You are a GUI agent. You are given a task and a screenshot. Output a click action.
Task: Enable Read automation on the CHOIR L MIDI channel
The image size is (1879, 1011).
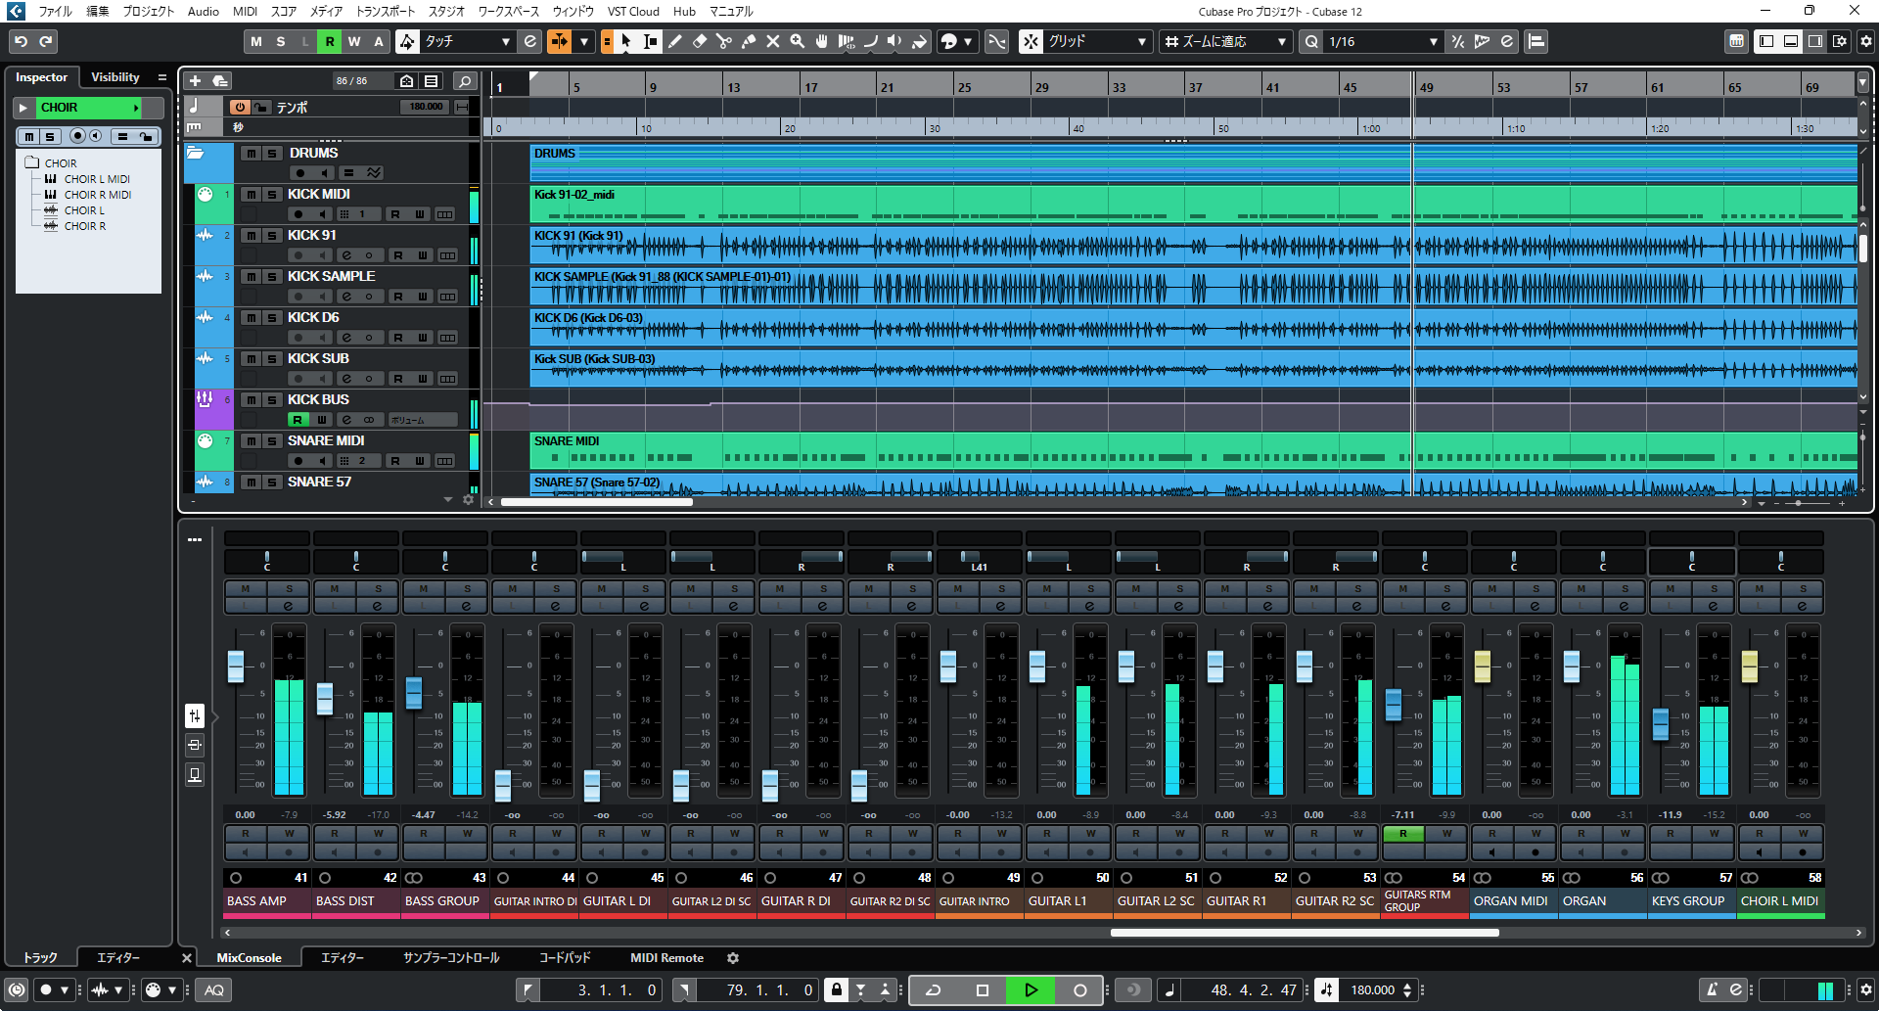pyautogui.click(x=1759, y=832)
